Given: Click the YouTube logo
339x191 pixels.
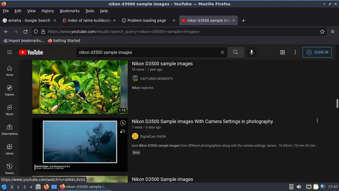Looking at the screenshot, I should click(x=31, y=52).
